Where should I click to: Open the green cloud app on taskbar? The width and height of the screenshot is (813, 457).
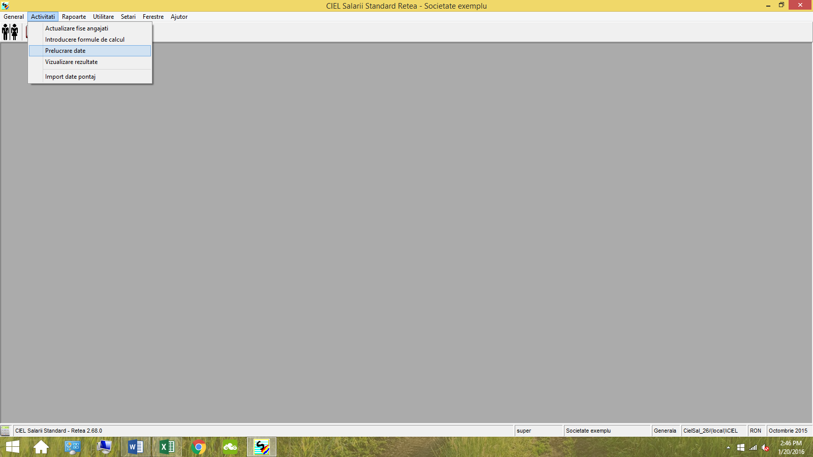pos(230,447)
